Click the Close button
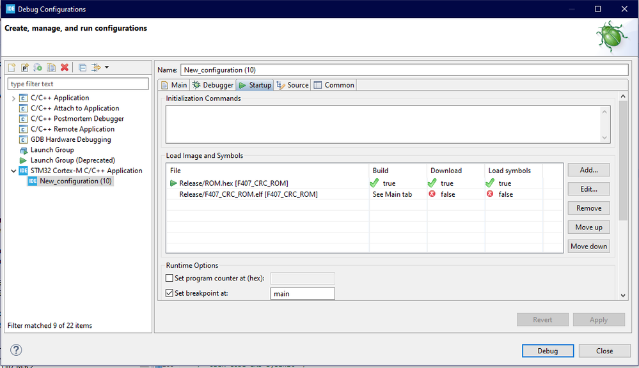 [604, 351]
